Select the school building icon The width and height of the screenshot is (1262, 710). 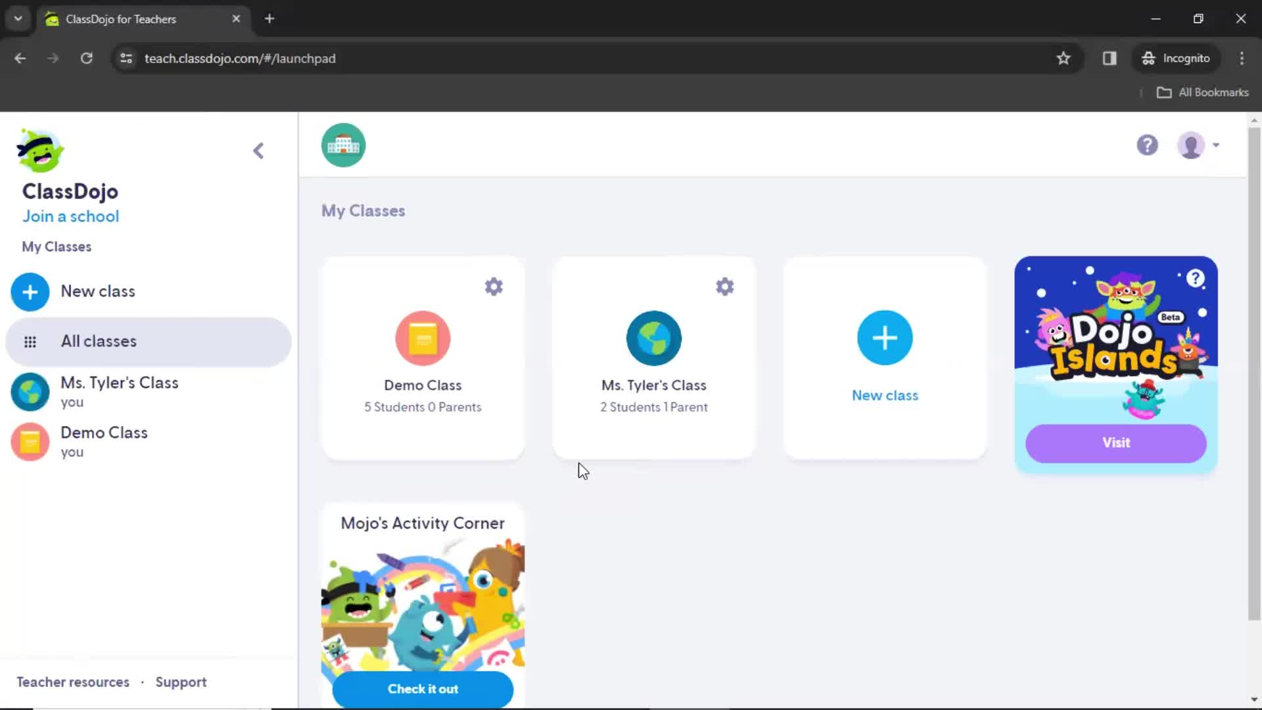343,144
